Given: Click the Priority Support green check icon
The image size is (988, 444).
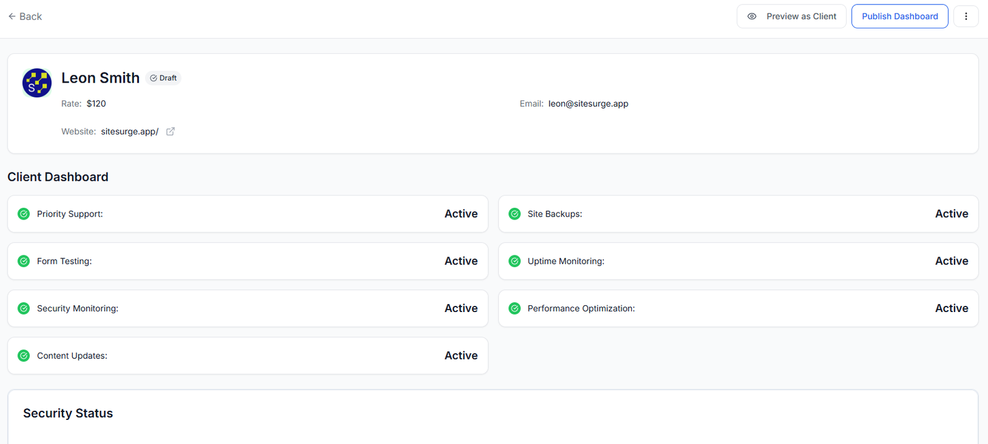Looking at the screenshot, I should pyautogui.click(x=23, y=214).
